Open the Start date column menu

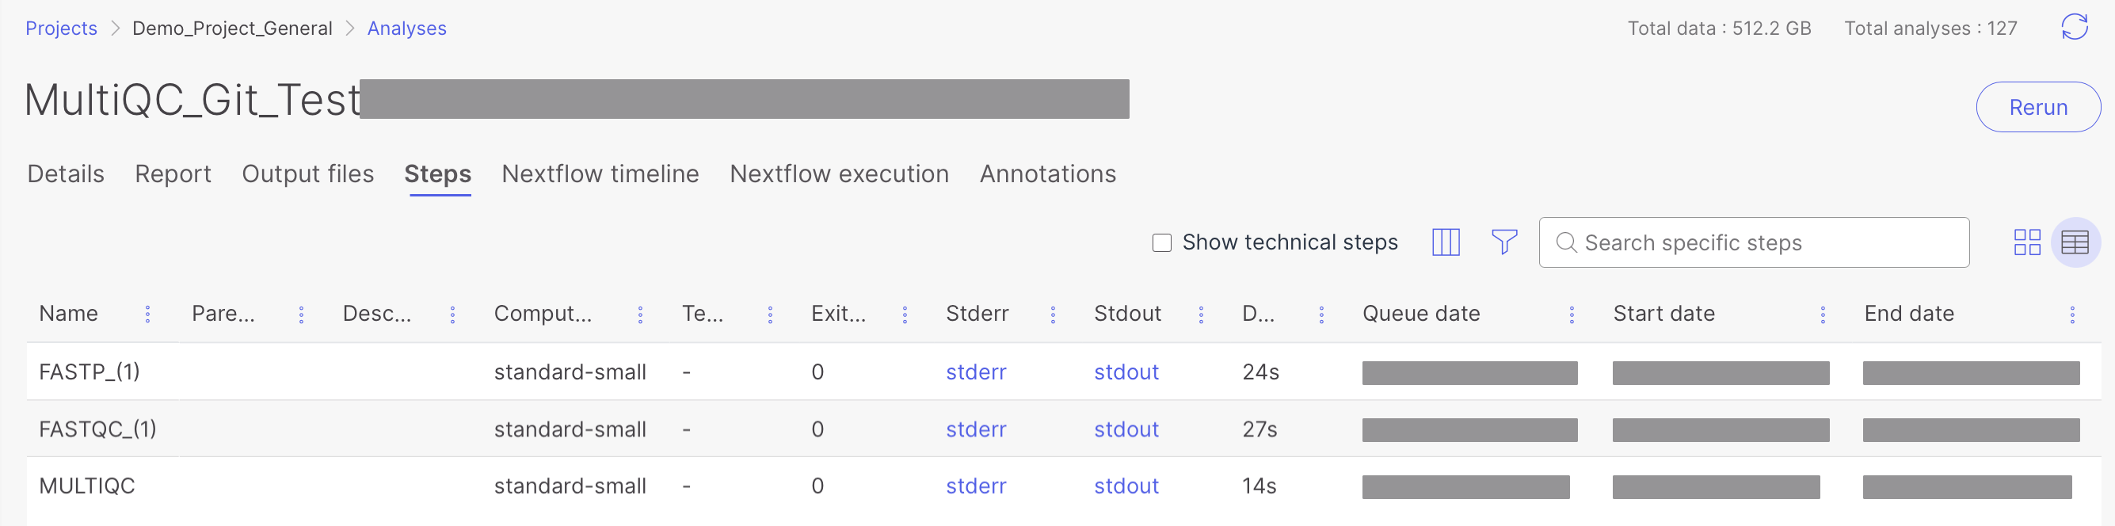pyautogui.click(x=1823, y=314)
